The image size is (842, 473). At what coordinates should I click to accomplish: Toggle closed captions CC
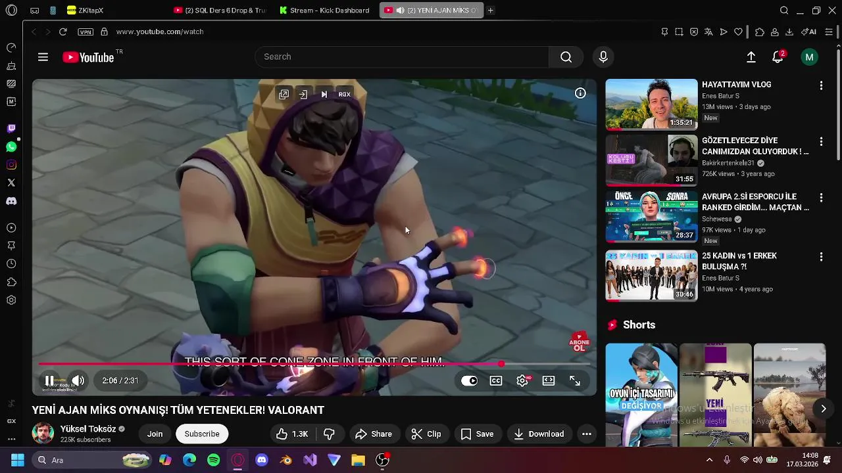496,380
